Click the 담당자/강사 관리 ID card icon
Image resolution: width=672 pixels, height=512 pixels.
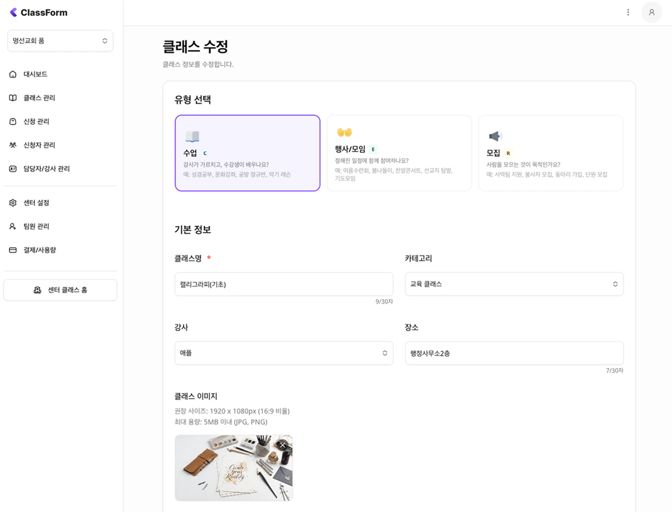coord(13,168)
